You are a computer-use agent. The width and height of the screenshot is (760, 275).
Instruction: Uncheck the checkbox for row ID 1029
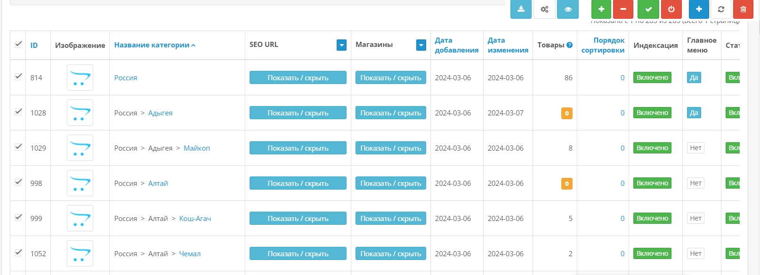pos(18,147)
